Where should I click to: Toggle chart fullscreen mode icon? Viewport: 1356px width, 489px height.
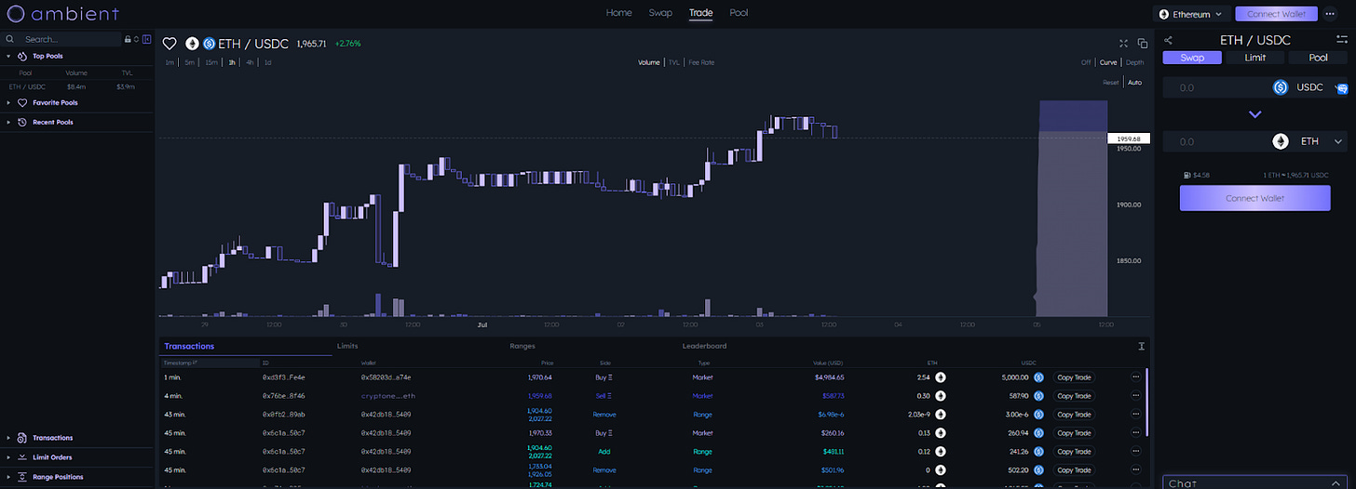point(1124,44)
